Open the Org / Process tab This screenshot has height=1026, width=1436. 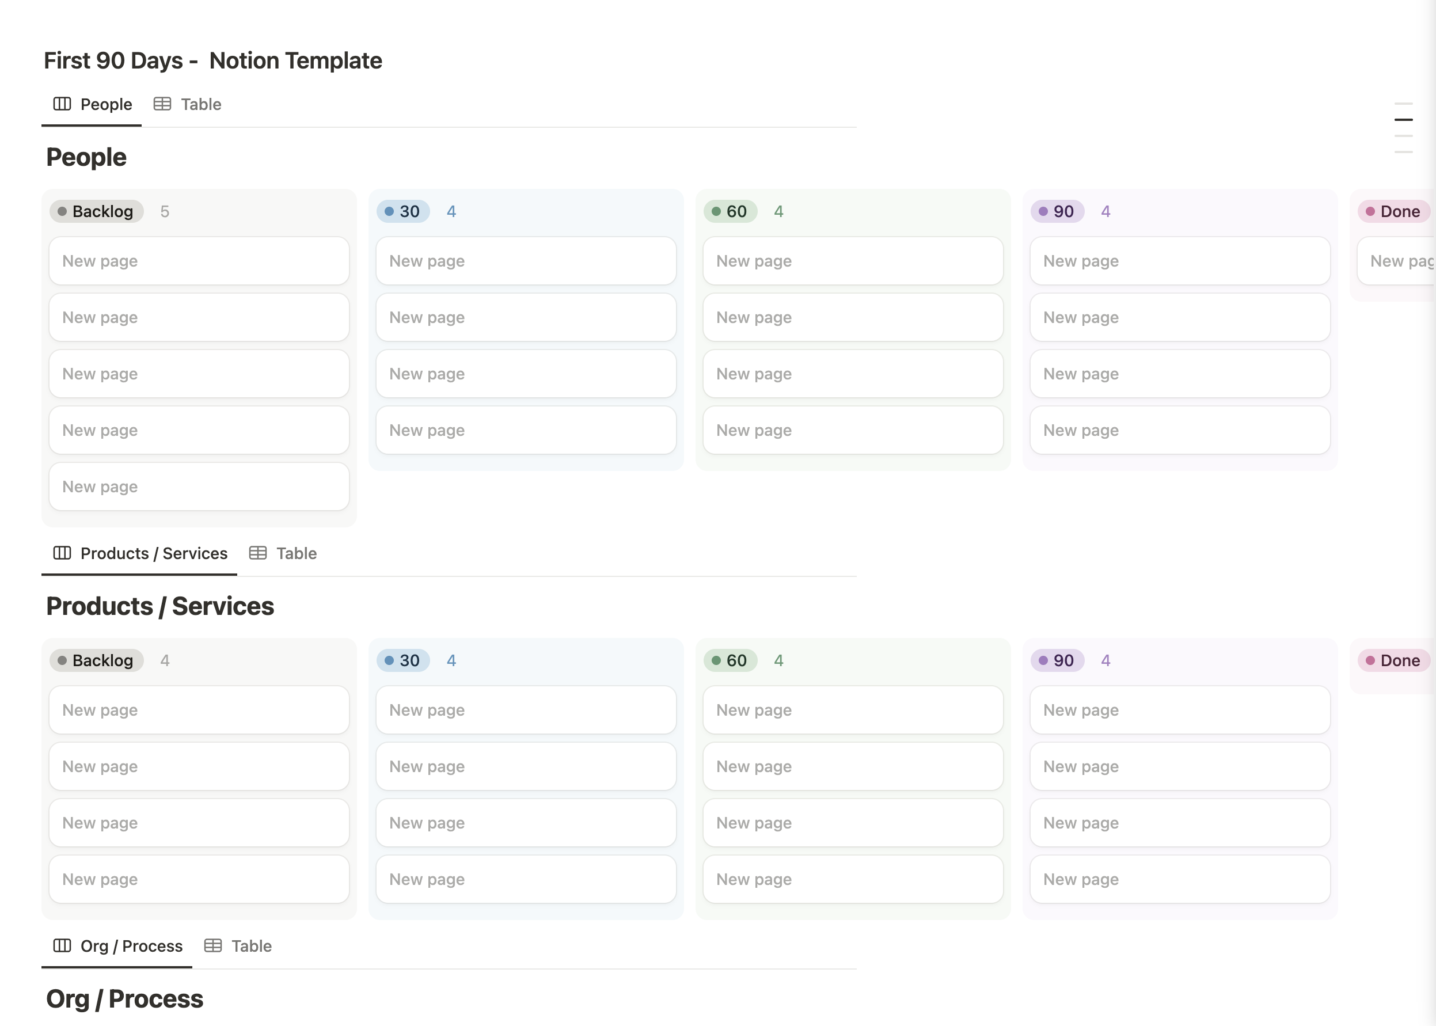click(x=131, y=946)
